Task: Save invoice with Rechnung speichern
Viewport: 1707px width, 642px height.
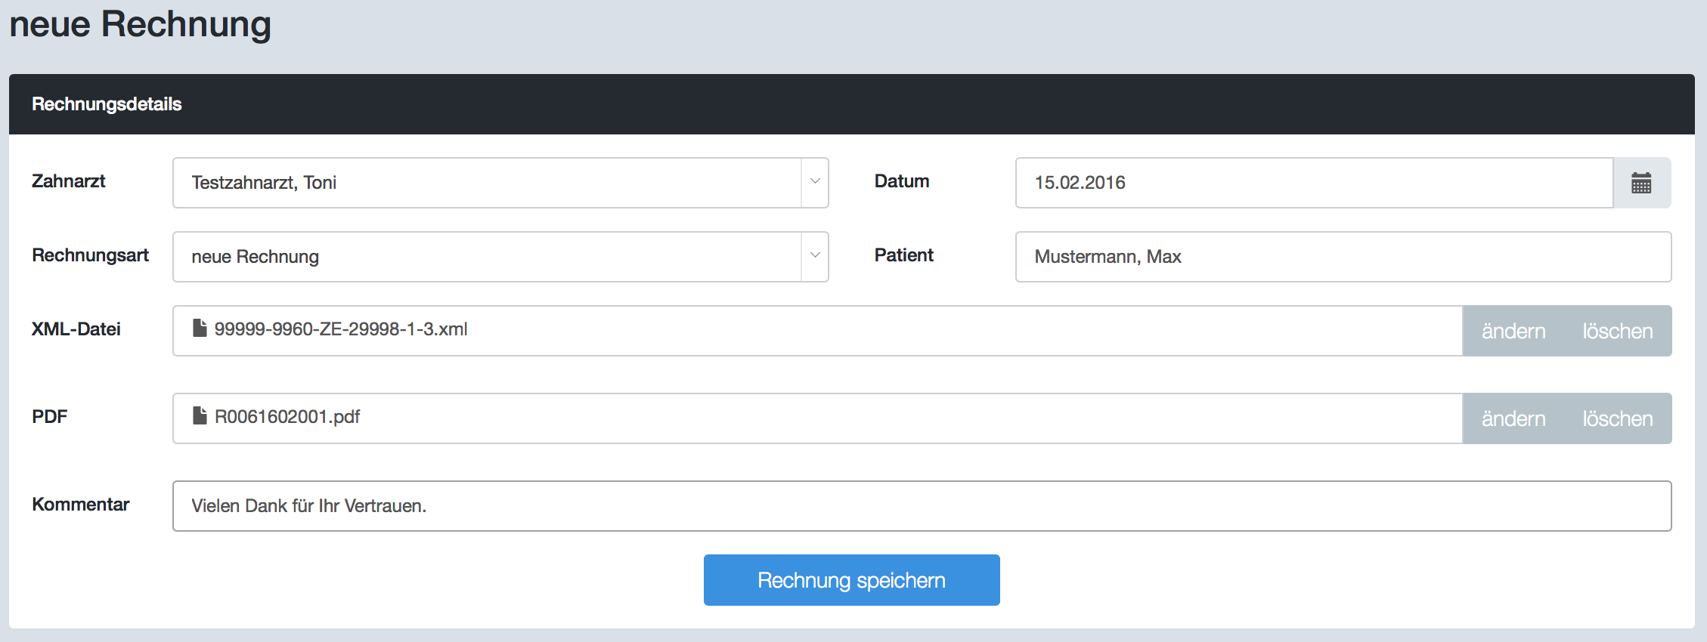Action: point(851,580)
